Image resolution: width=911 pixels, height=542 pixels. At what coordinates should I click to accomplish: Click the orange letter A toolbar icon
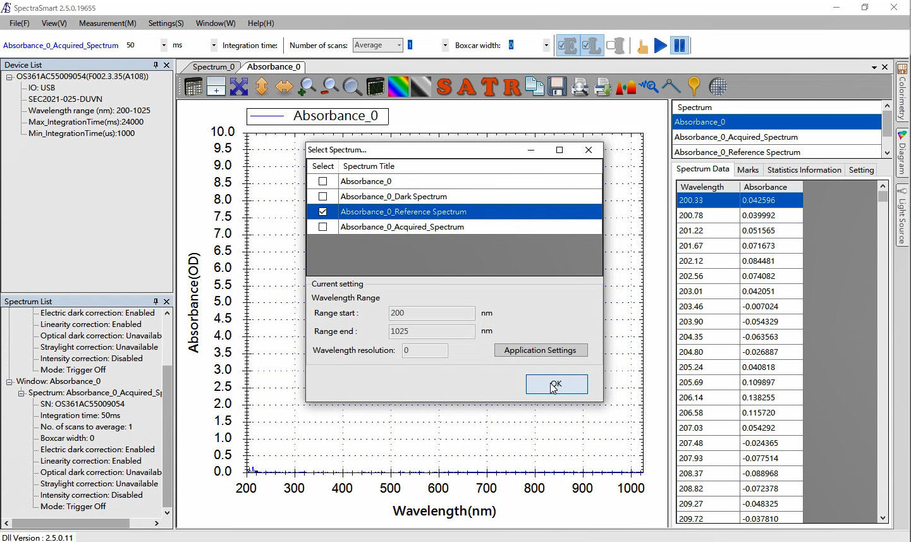pos(467,87)
